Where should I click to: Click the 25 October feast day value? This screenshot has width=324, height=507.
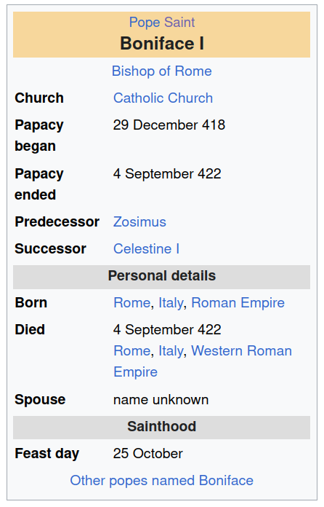(x=148, y=454)
